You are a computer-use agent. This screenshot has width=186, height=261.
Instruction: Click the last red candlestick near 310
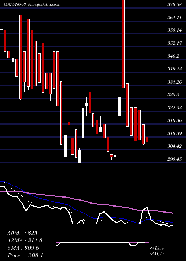pos(147,139)
